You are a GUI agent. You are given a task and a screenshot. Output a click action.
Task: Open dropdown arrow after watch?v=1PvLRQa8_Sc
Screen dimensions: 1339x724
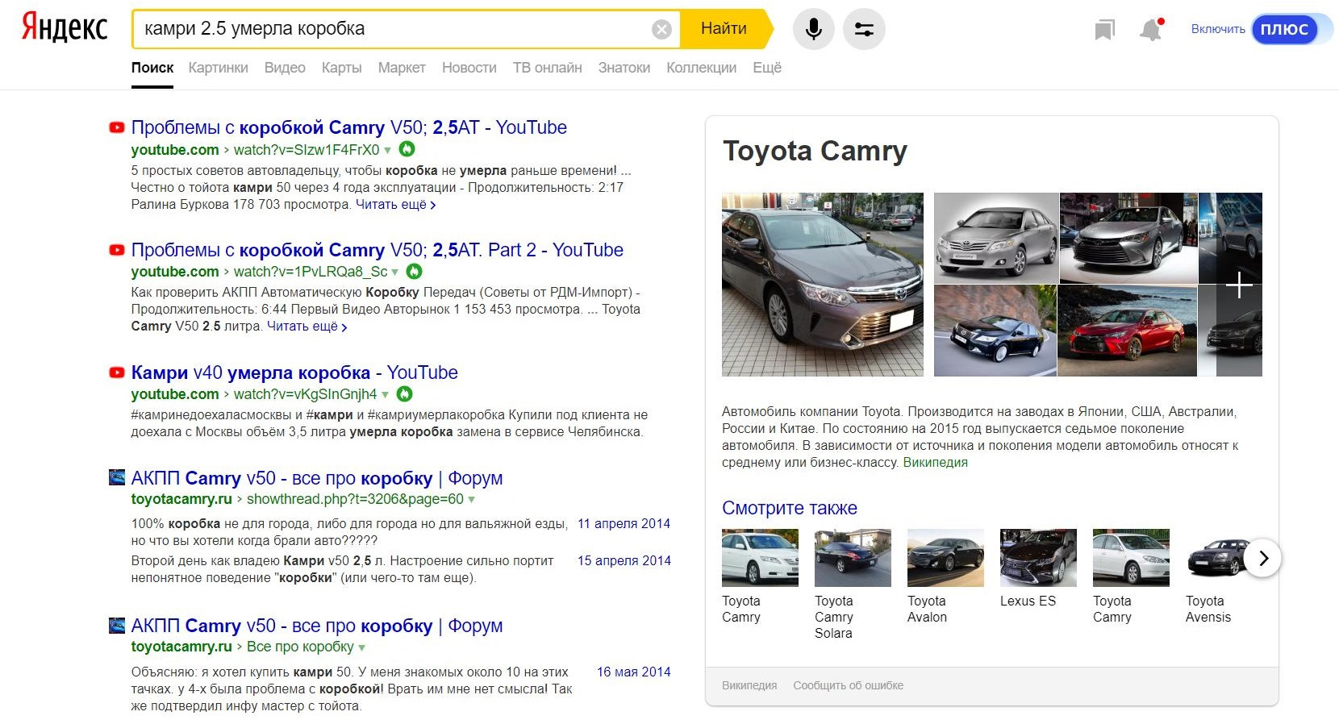[395, 273]
